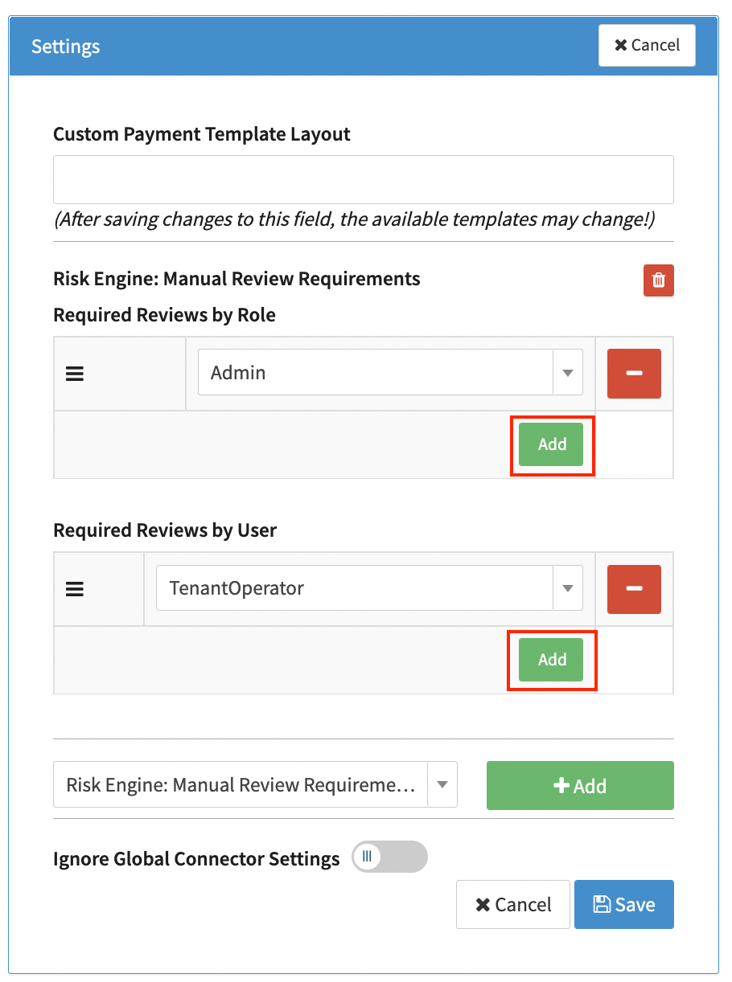
Task: Click the Ignore Global Connector Settings label
Action: (x=196, y=859)
